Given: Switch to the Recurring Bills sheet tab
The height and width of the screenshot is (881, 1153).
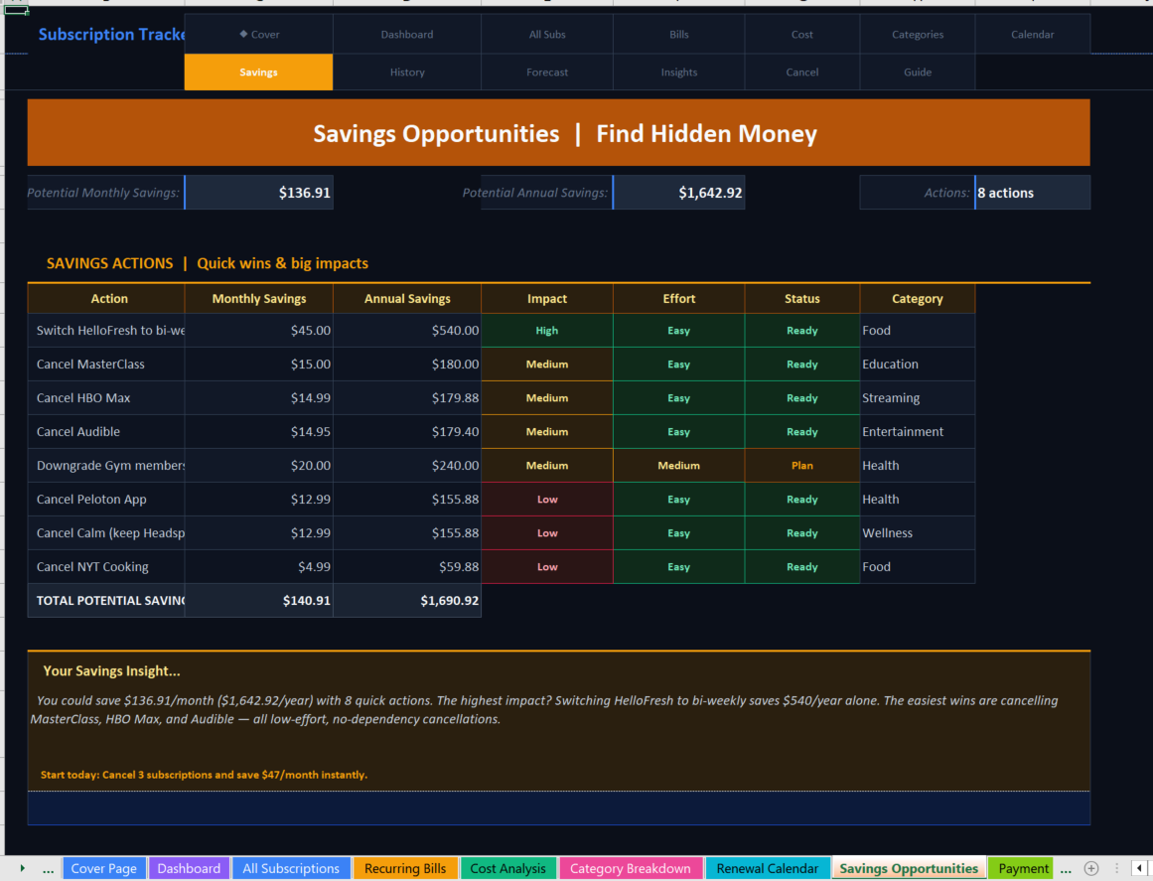Looking at the screenshot, I should point(405,868).
